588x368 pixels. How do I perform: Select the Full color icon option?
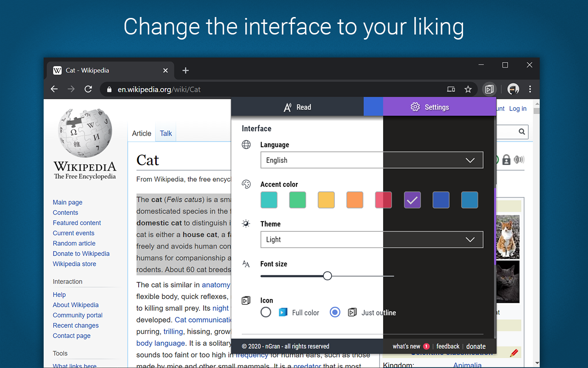tap(266, 312)
